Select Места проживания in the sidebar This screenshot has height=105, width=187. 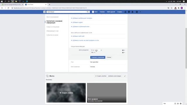[53, 17]
